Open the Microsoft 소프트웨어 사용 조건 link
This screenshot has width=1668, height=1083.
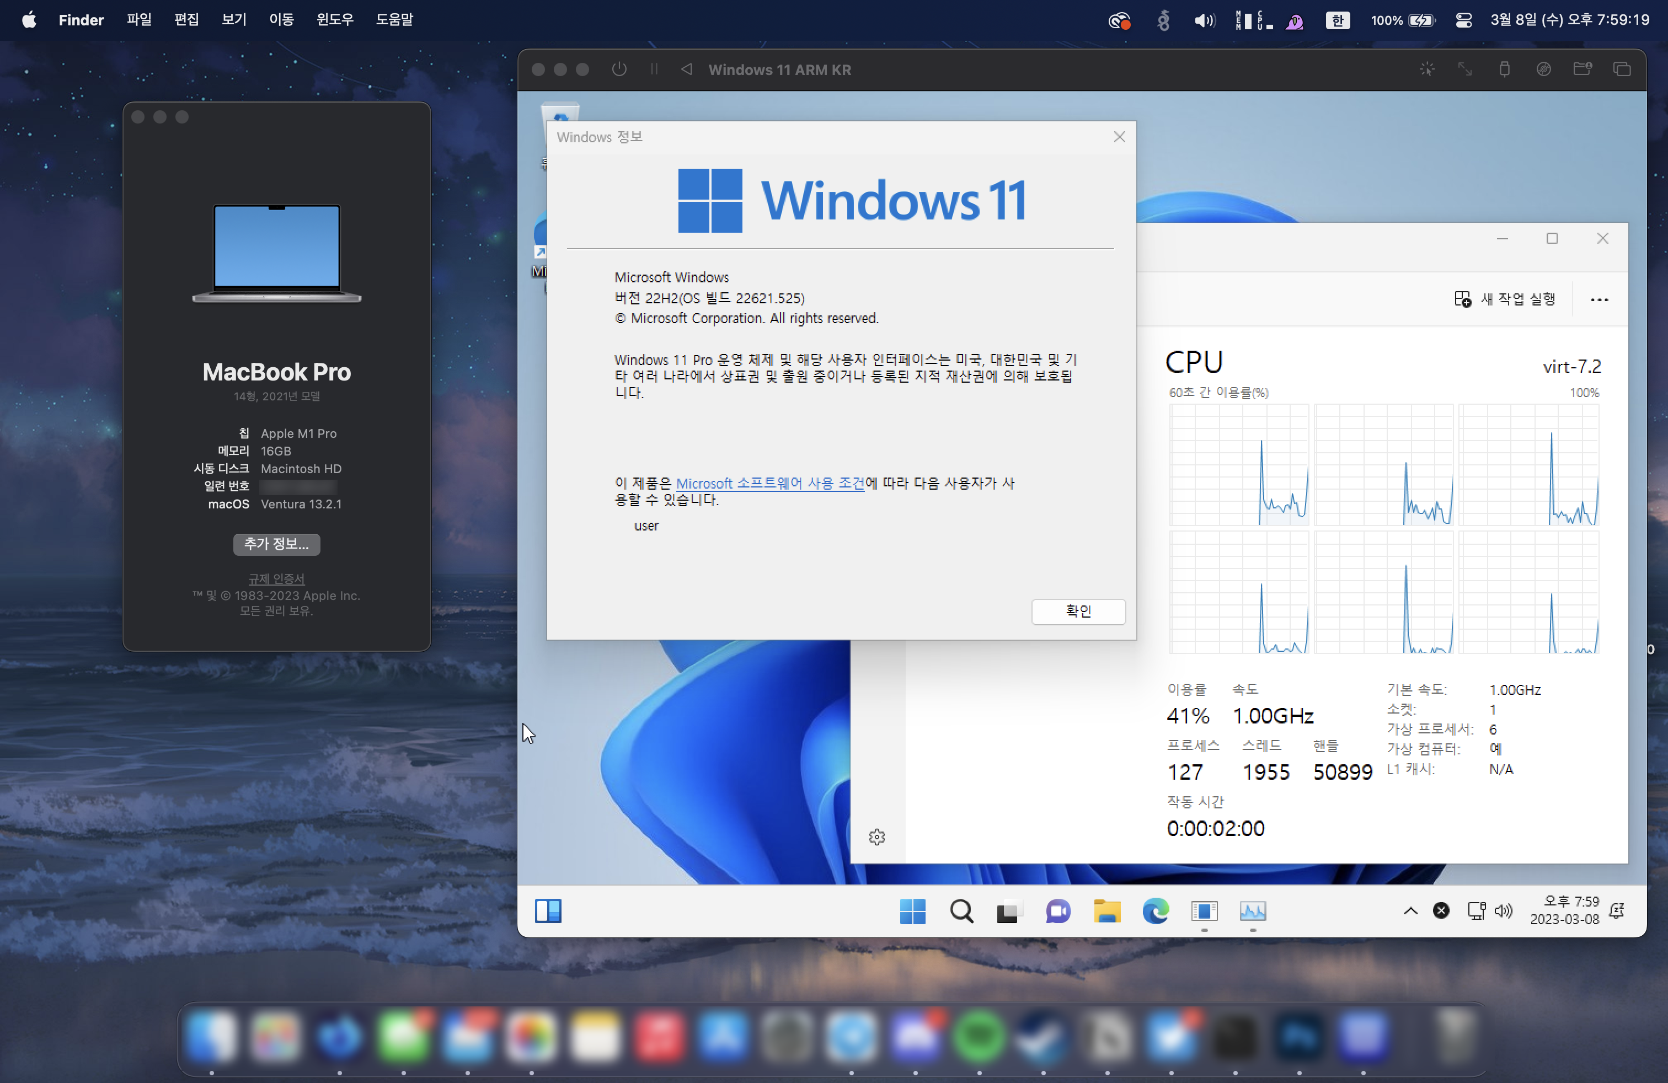pyautogui.click(x=769, y=484)
